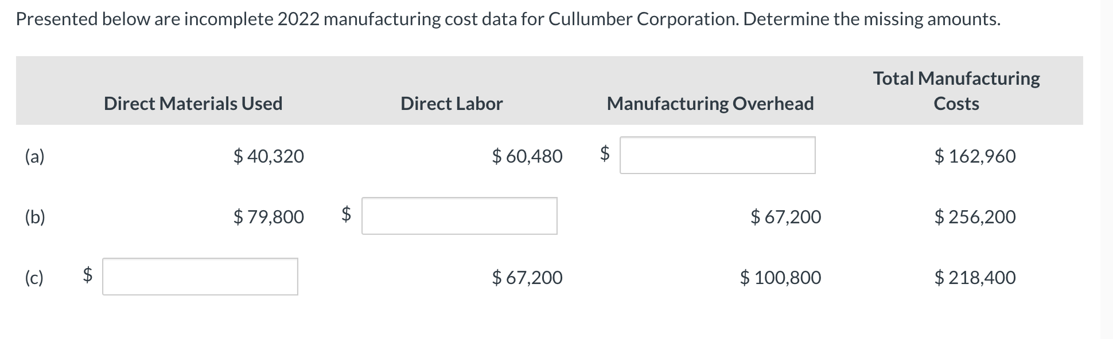Click the Direct Materials Used input for row (c)
1113x339 pixels.
(x=200, y=277)
